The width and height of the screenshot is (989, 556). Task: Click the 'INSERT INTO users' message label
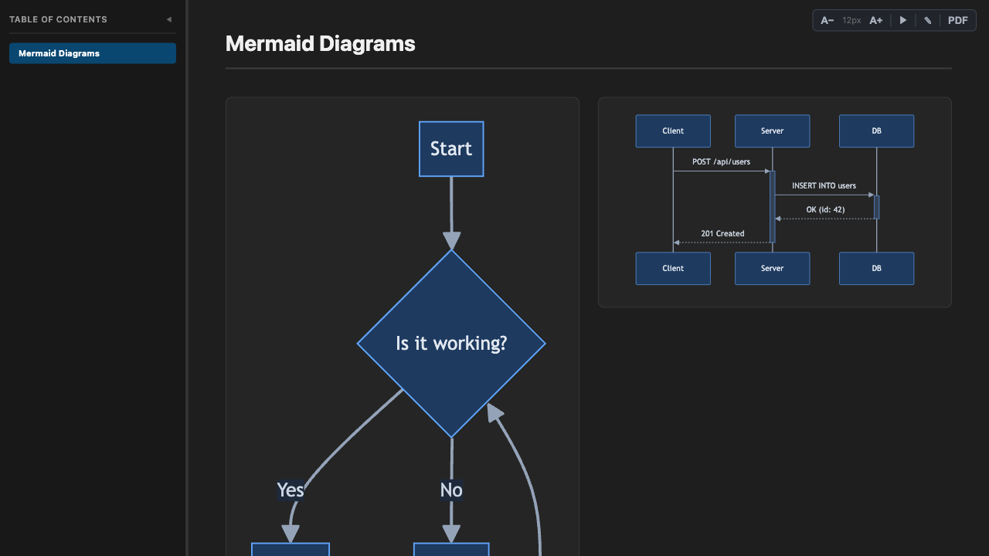pos(824,185)
